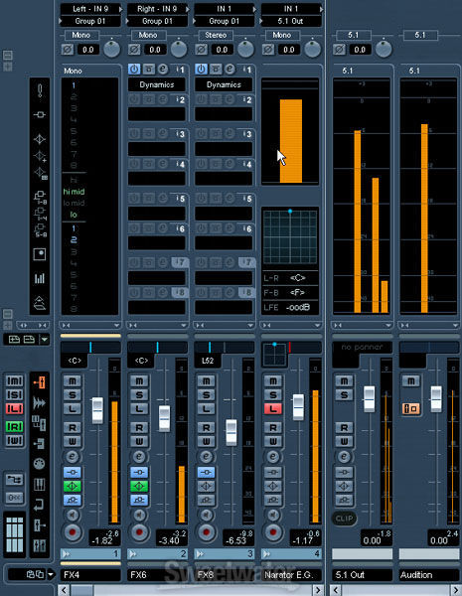
Task: Click the FX4 channel name field
Action: point(90,575)
